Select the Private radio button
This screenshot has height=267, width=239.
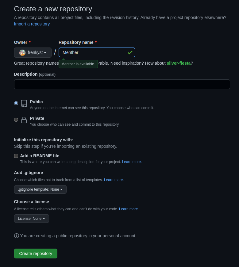pos(16,120)
